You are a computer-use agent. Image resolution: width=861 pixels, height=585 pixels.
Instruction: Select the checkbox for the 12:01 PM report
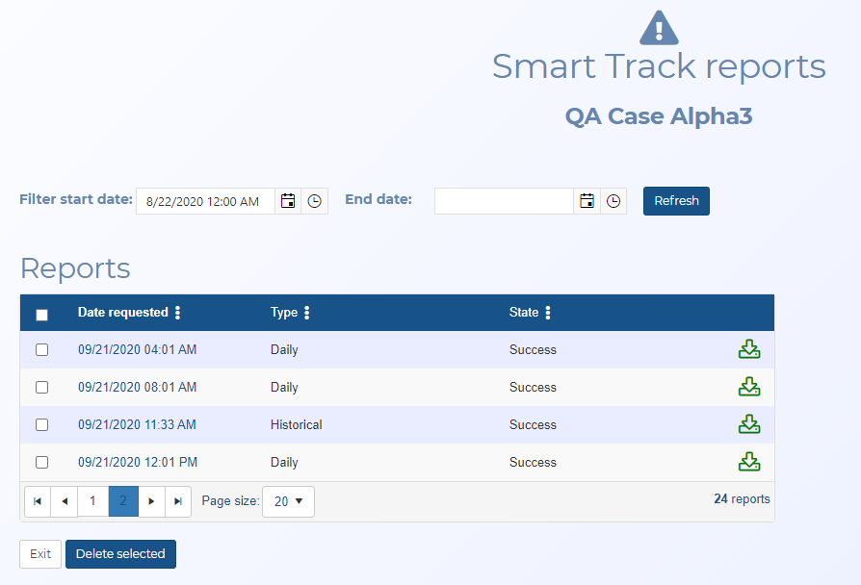click(x=41, y=463)
